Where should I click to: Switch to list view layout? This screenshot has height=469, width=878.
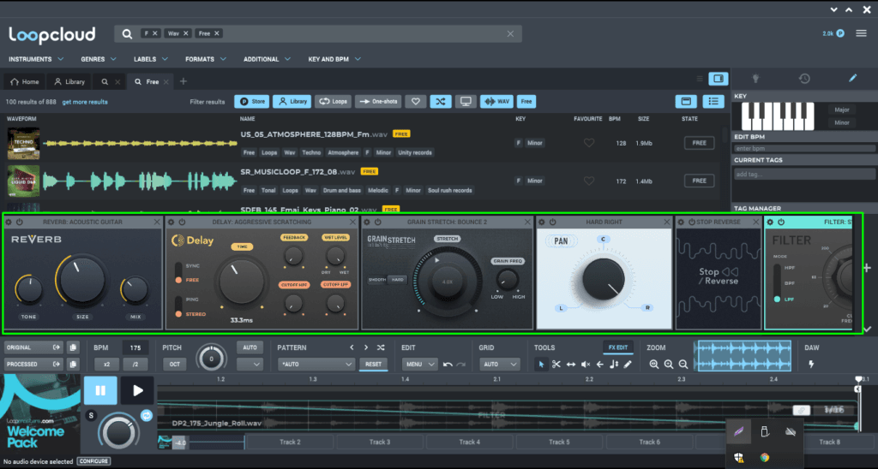[x=713, y=101]
